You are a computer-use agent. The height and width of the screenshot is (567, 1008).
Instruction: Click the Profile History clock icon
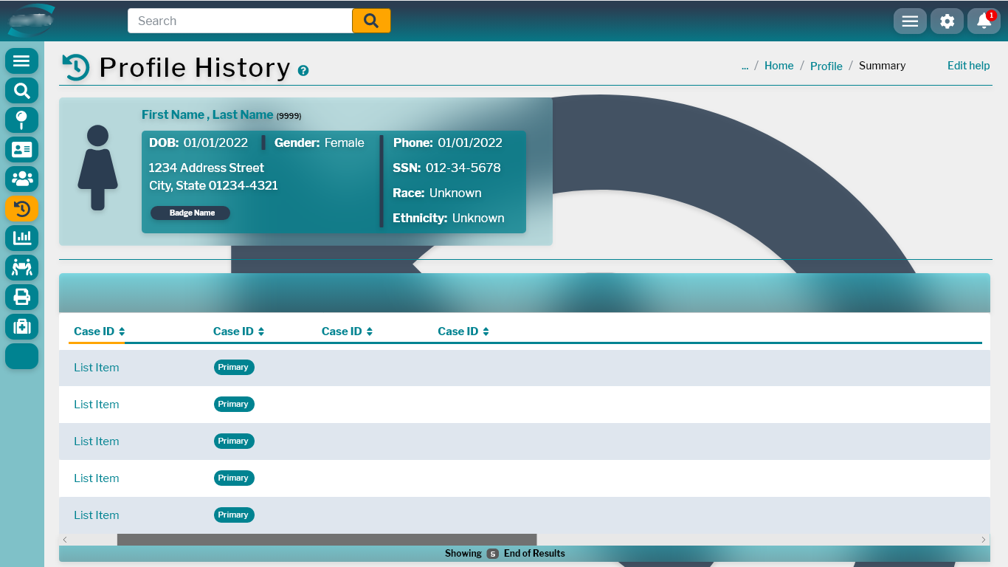pos(75,67)
